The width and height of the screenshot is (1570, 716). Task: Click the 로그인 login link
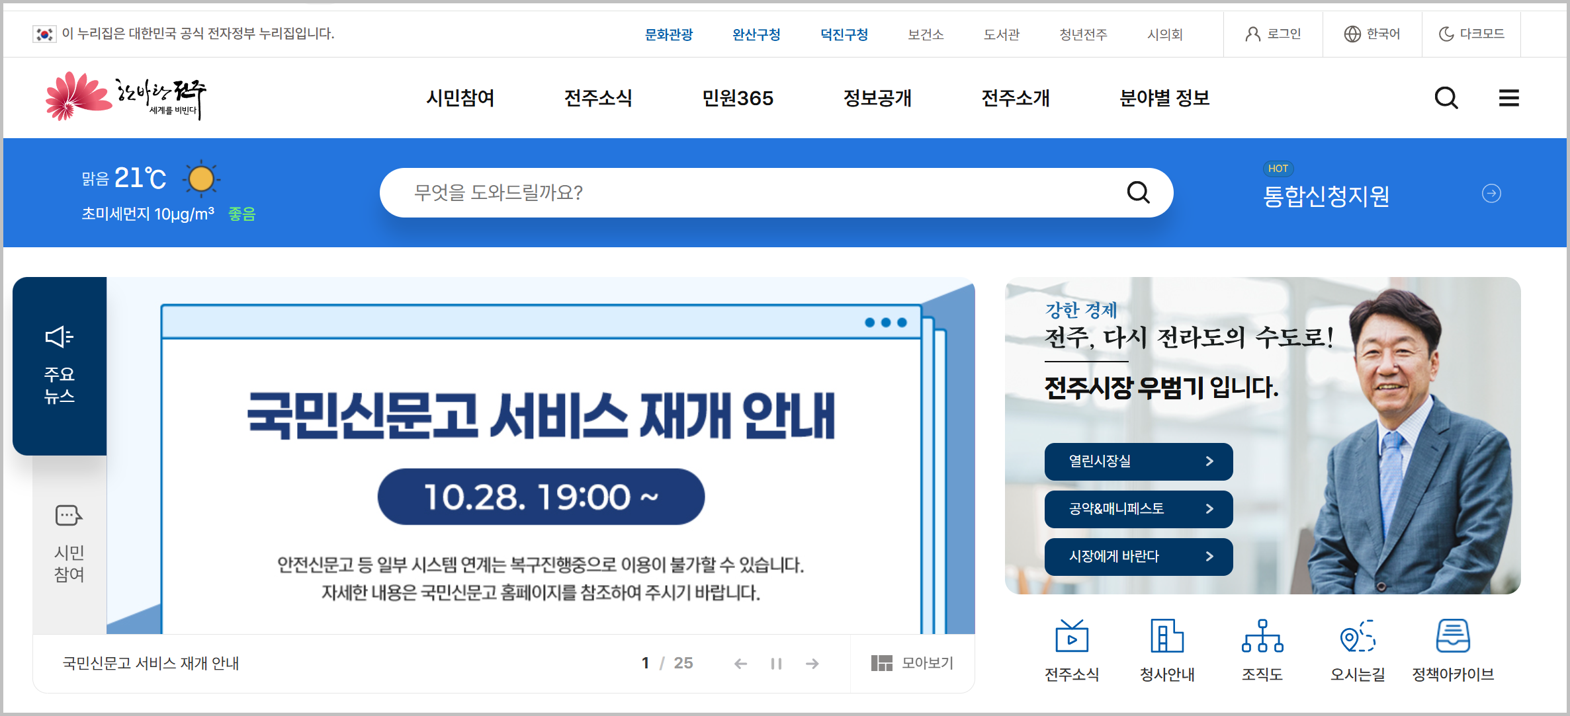1273,34
